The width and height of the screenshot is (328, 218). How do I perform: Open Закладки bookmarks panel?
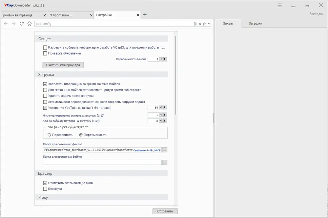click(316, 14)
